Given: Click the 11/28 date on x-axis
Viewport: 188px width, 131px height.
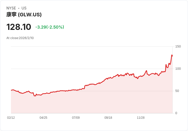Looking at the screenshot, I should pos(141,118).
